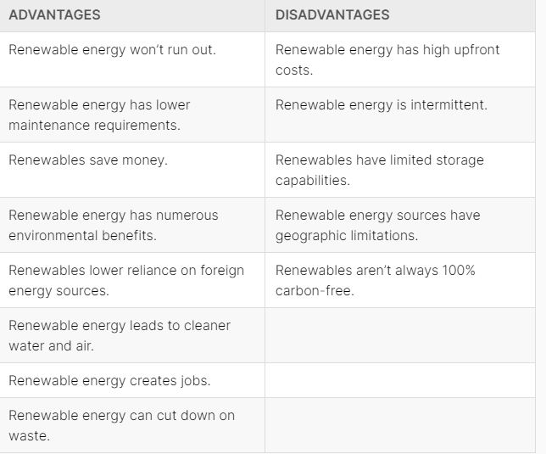Click the empty cell beside "creates jobs"
Image resolution: width=546 pixels, height=454 pixels.
[x=404, y=380]
